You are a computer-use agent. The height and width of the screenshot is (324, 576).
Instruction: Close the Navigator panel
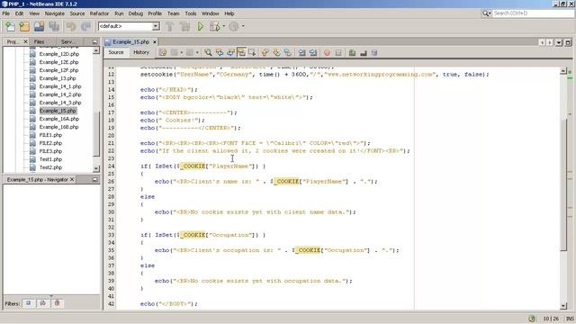pos(72,179)
